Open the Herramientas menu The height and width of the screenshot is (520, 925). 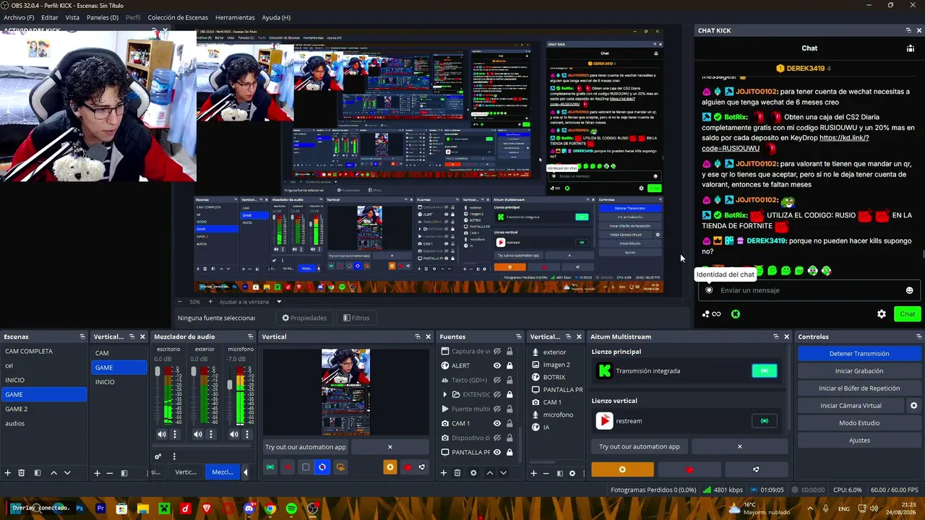coord(235,17)
